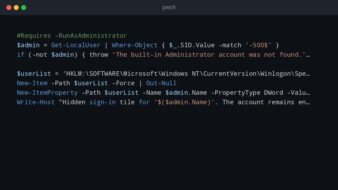Click the pwsh window title

169,7
